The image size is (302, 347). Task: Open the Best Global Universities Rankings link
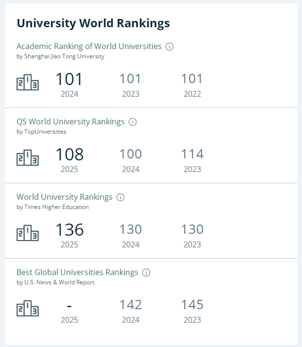point(77,273)
